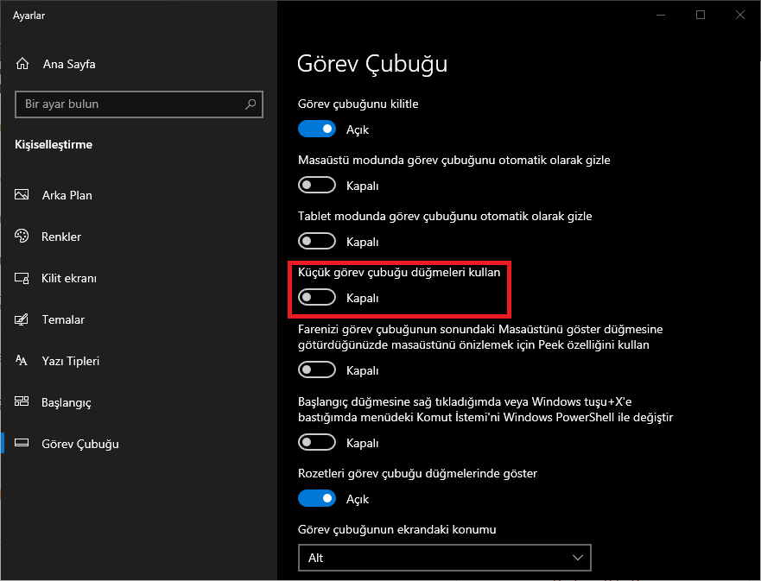
Task: Enable the Peek preview toggle
Action: 317,369
